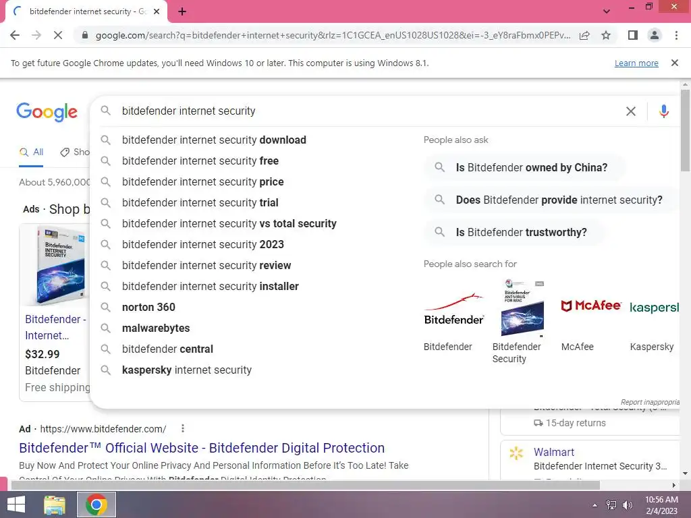
Task: Open the Walmart listing link
Action: [553, 453]
